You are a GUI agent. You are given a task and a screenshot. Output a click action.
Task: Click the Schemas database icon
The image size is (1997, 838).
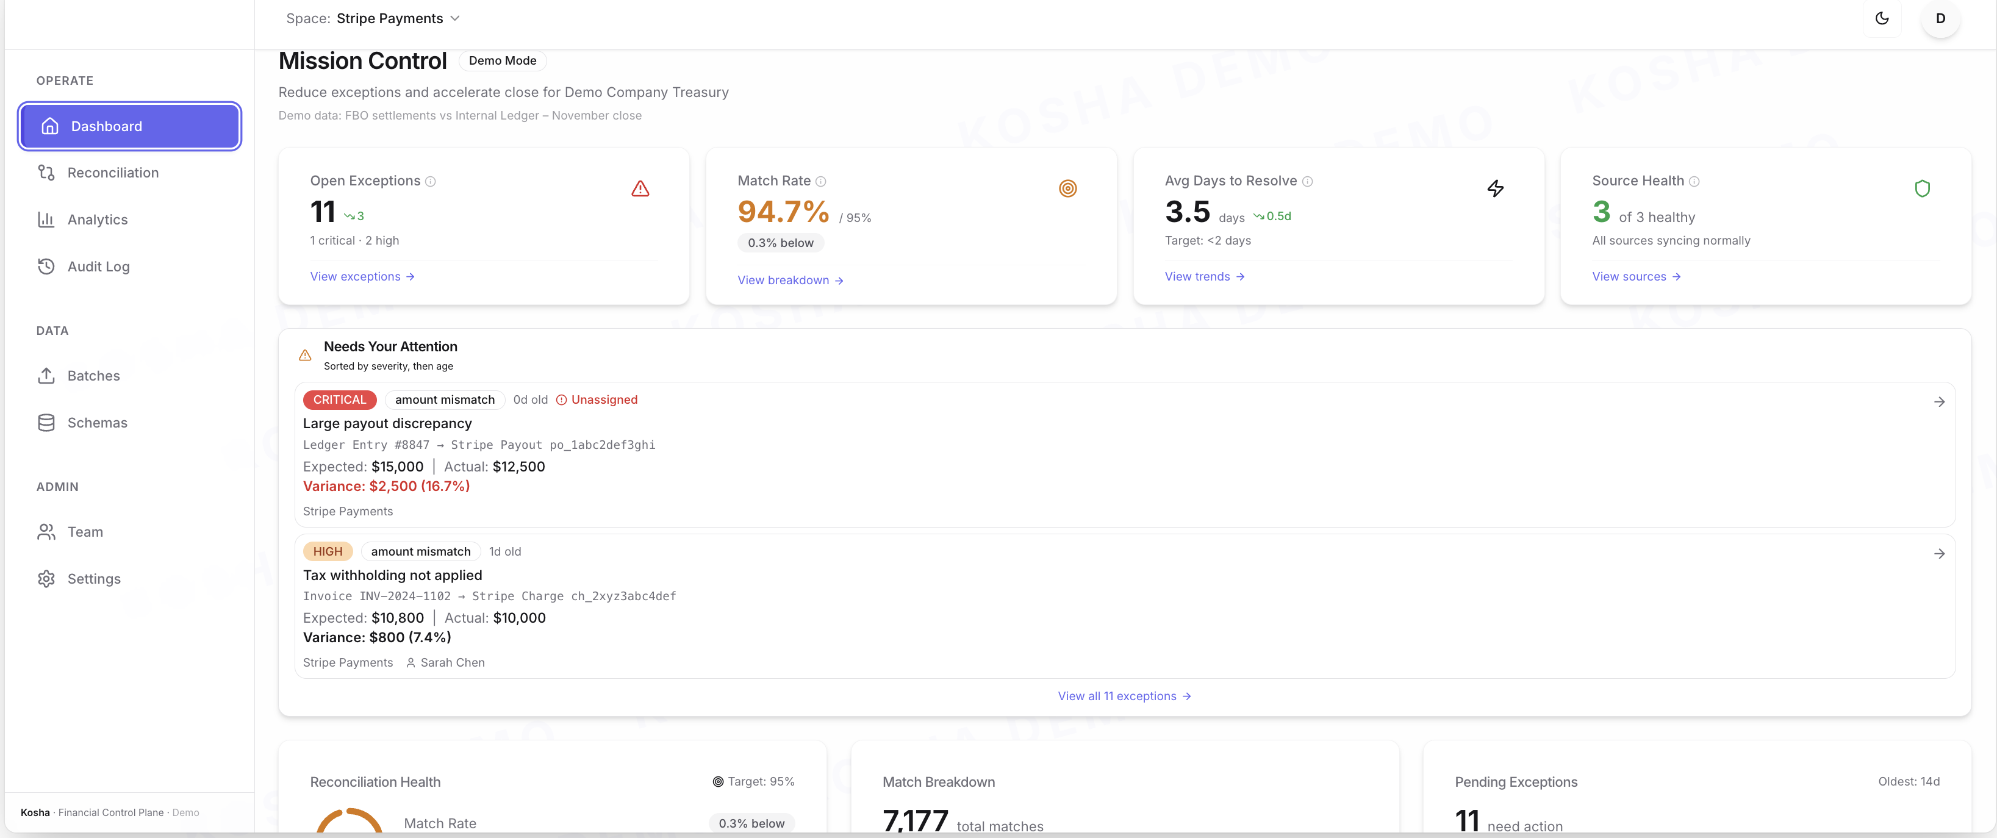pyautogui.click(x=46, y=423)
